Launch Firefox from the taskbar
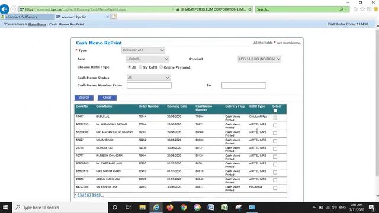Viewport: 379px width, 213px height. [x=170, y=208]
